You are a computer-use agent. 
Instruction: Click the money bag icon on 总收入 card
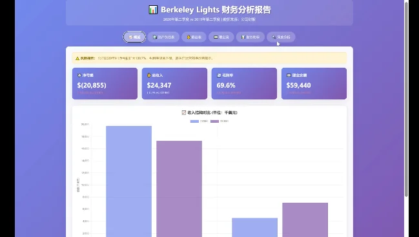point(149,76)
